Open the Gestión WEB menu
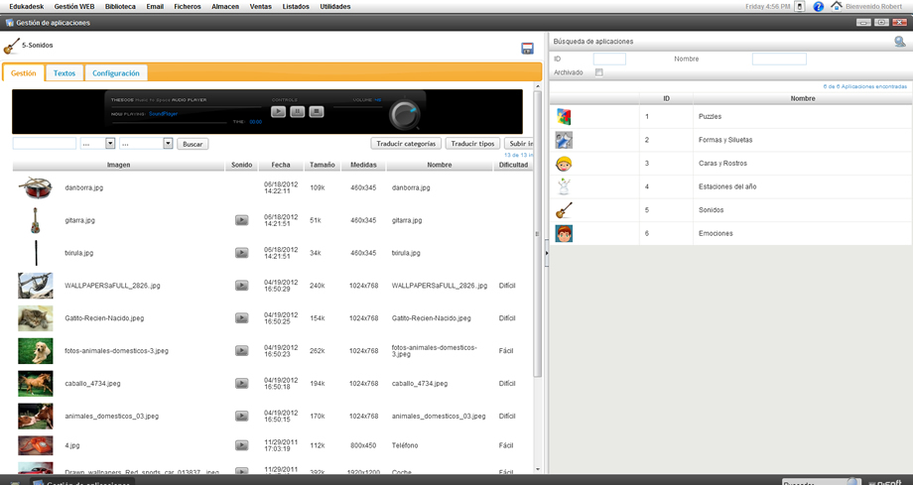The height and width of the screenshot is (485, 913). click(x=74, y=6)
